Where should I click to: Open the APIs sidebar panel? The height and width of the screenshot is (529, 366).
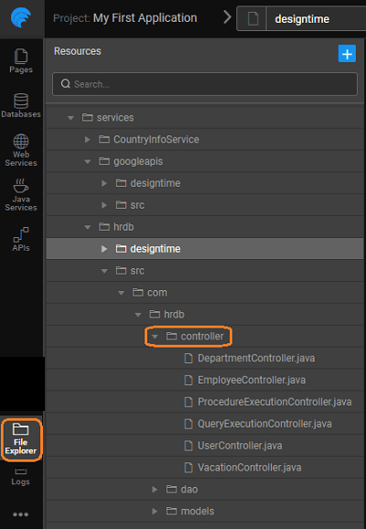21,239
